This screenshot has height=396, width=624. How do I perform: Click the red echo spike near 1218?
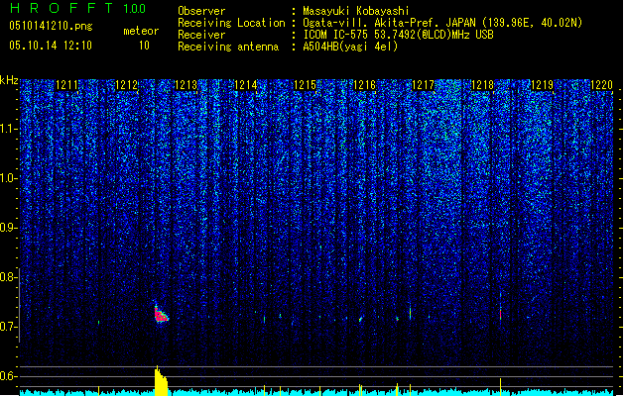(x=500, y=314)
